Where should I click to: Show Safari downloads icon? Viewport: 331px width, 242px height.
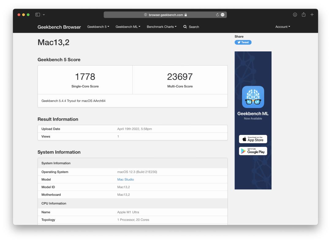[295, 15]
